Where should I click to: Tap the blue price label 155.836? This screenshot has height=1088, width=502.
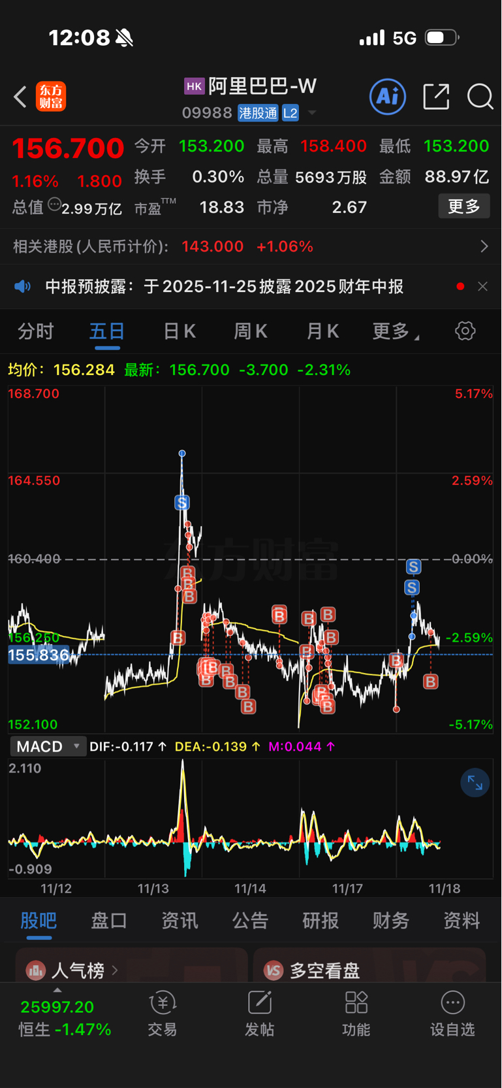pyautogui.click(x=39, y=655)
